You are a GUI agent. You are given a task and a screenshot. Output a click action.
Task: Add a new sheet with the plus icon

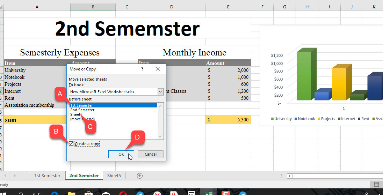tap(140, 176)
